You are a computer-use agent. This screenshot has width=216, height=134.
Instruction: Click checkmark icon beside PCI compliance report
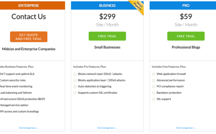(153, 87)
